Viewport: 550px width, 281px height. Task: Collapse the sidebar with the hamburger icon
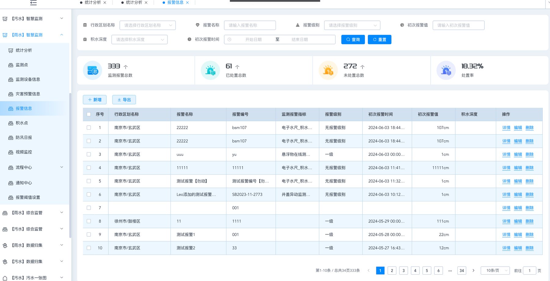coord(34,3)
